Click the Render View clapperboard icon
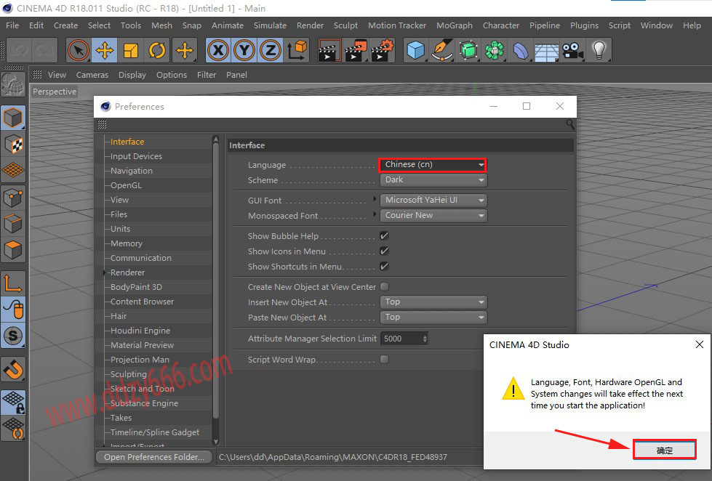Screen dimensions: 712x481 click(329, 50)
